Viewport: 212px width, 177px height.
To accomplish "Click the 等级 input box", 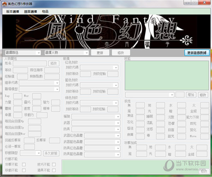I will click(x=20, y=70).
